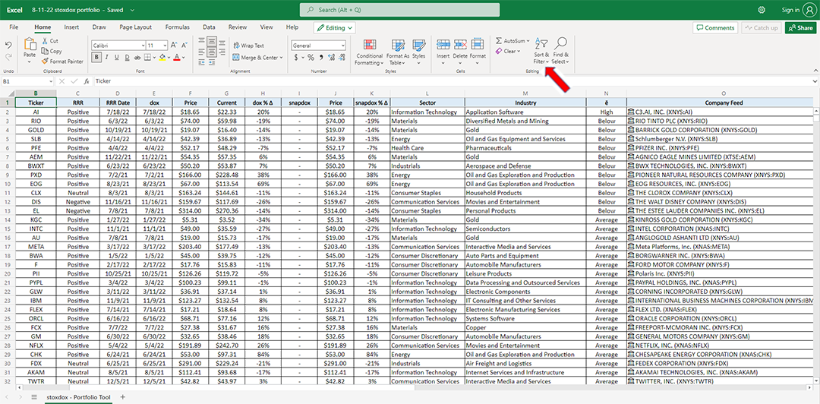This screenshot has height=404, width=820.
Task: Expand the Name Box dropdown
Action: tap(51, 82)
